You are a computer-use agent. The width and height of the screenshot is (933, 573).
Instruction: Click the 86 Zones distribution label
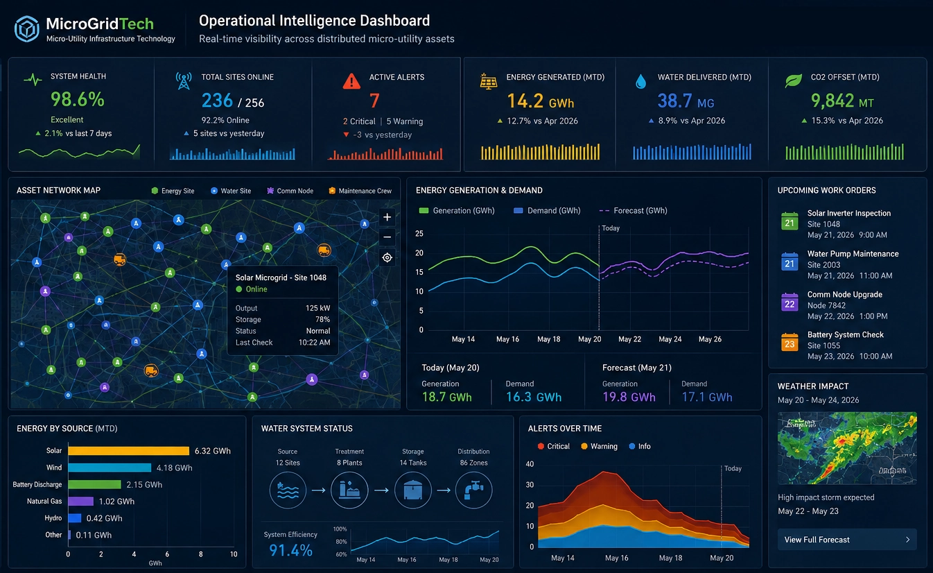tap(474, 463)
